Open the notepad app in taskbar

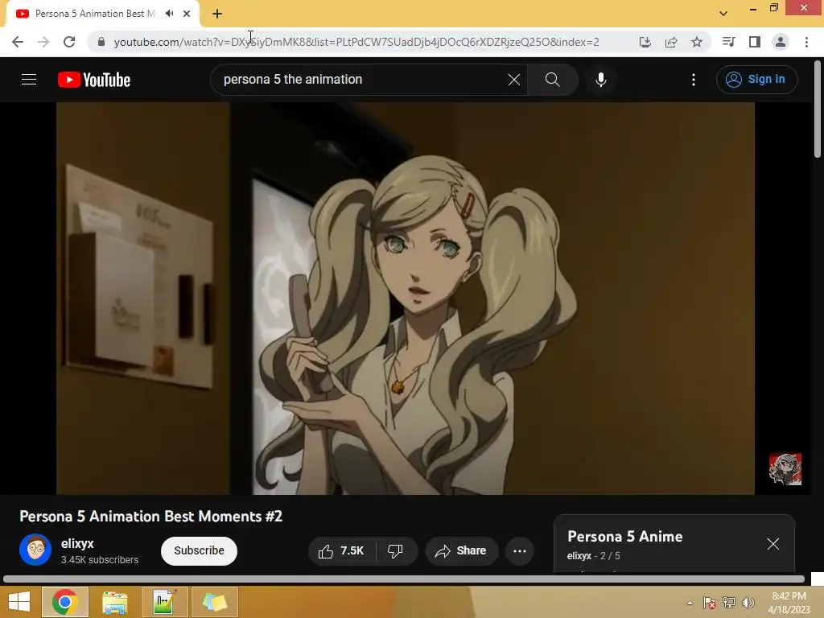pos(164,602)
